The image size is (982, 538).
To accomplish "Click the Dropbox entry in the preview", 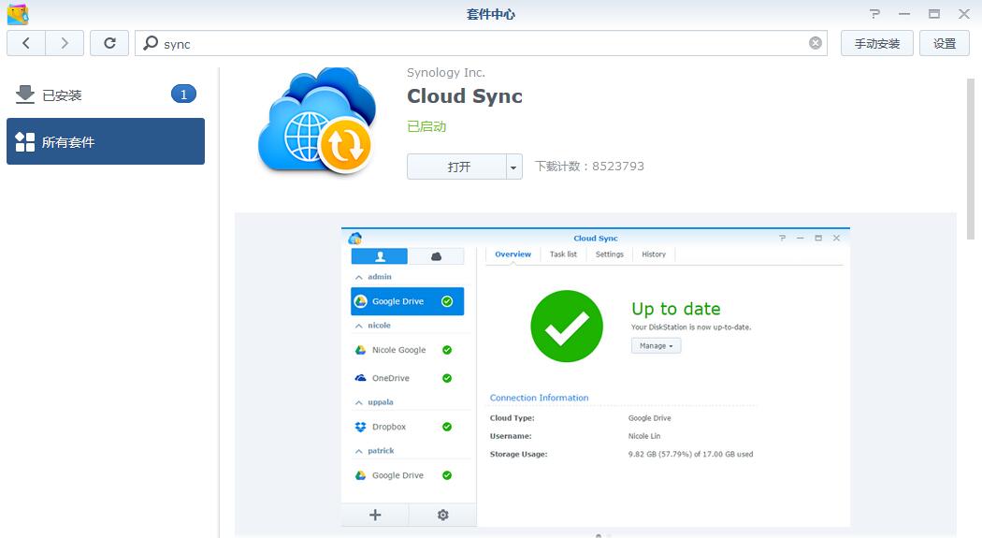I will (407, 427).
